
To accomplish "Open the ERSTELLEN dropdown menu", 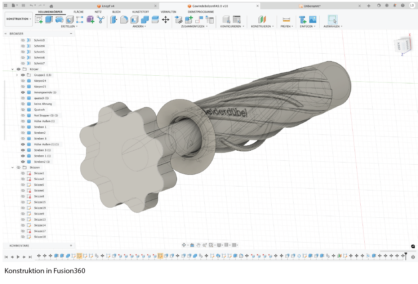I will 69,26.
